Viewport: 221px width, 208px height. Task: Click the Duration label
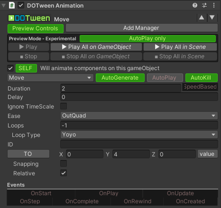point(19,89)
